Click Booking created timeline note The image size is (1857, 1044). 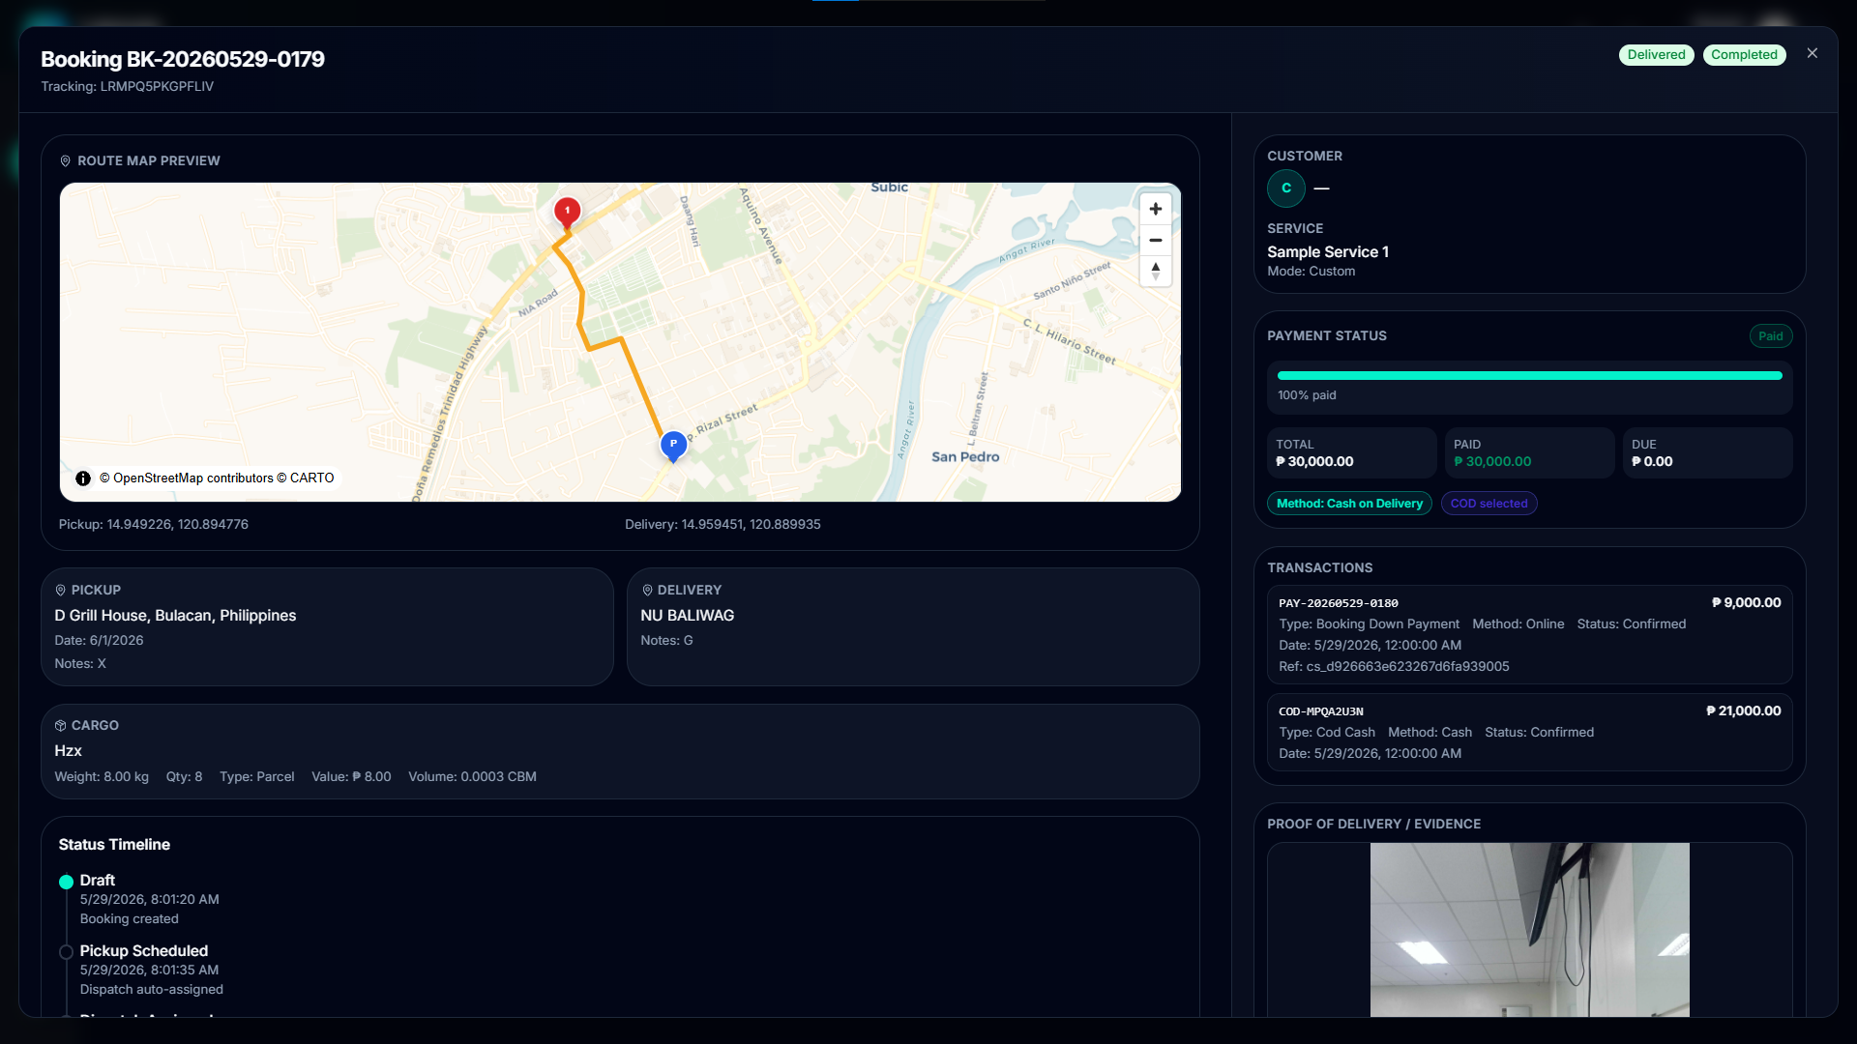click(x=129, y=919)
